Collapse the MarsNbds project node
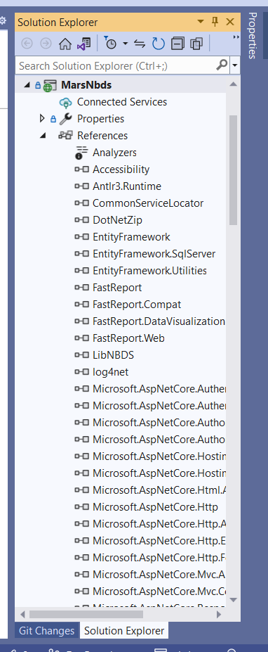 click(x=27, y=85)
